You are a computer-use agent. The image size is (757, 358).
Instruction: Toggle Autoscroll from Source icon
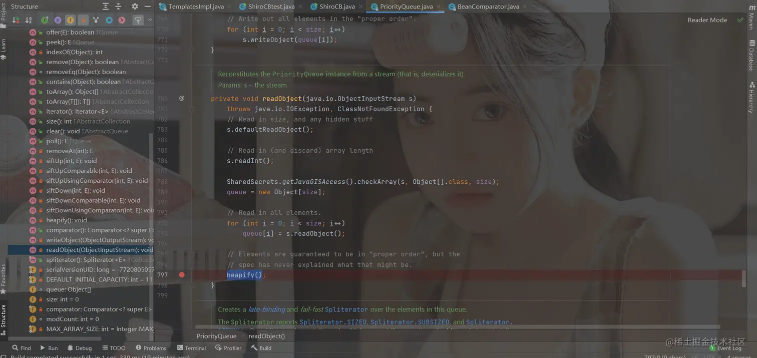click(x=138, y=20)
